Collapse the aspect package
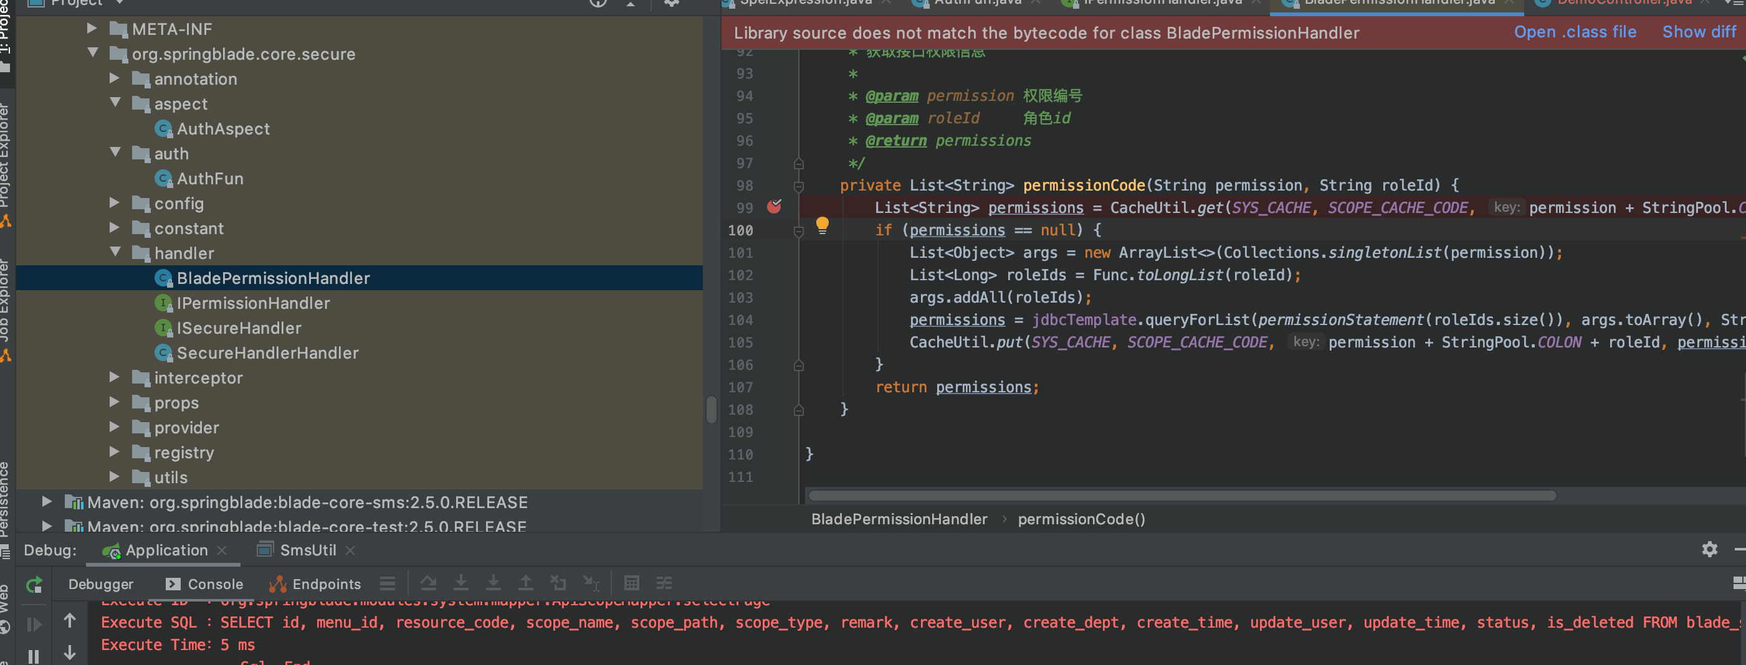This screenshot has width=1746, height=665. coord(115,102)
